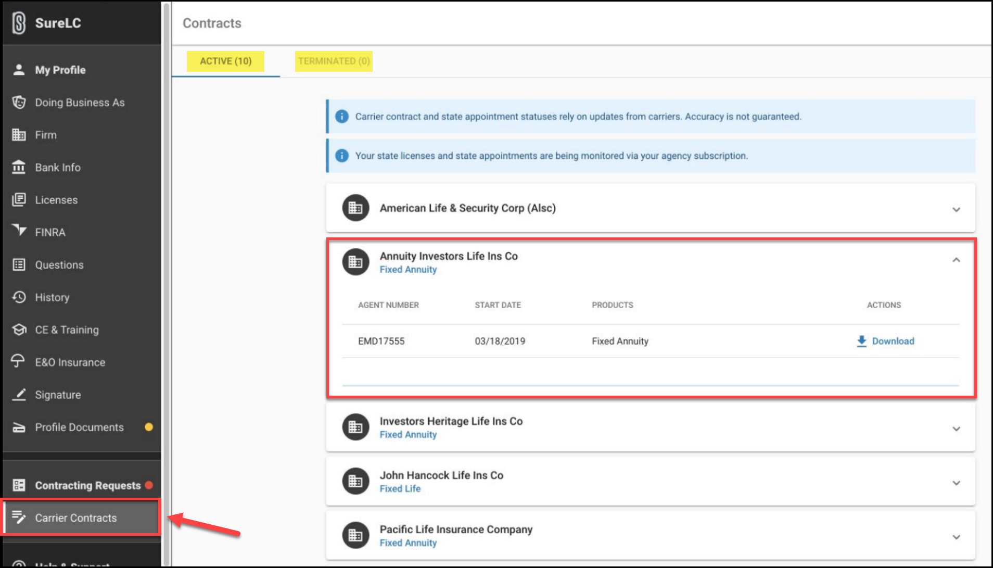Open the History menu item
The width and height of the screenshot is (993, 568).
click(82, 297)
